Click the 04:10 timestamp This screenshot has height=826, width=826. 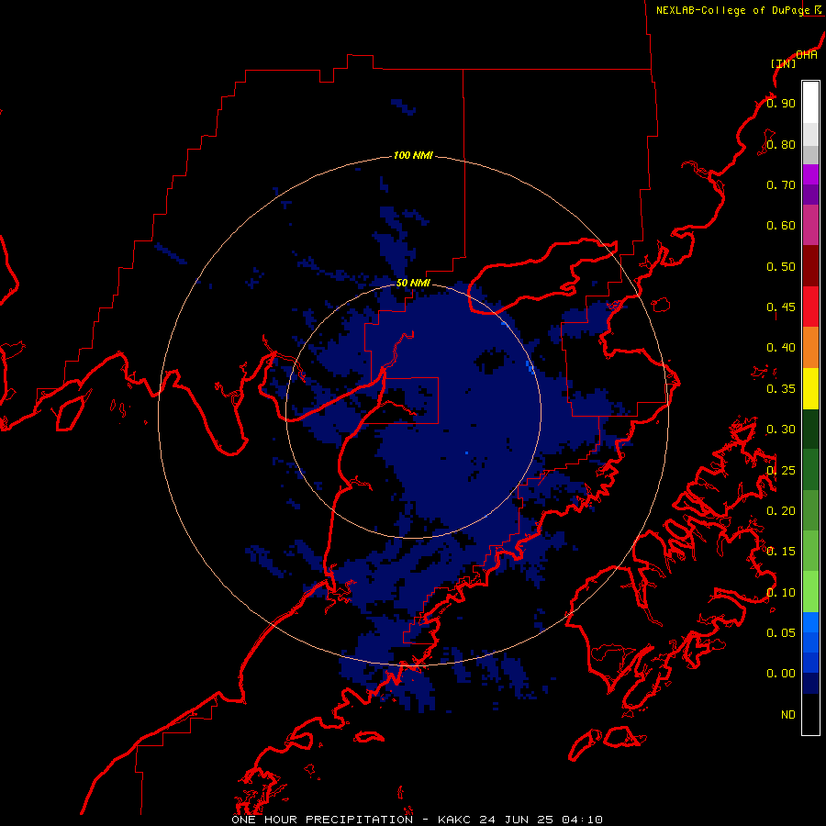582,820
